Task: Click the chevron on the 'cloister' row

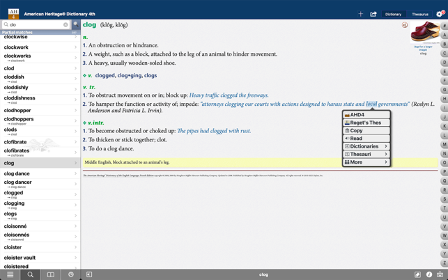Action: click(76, 247)
